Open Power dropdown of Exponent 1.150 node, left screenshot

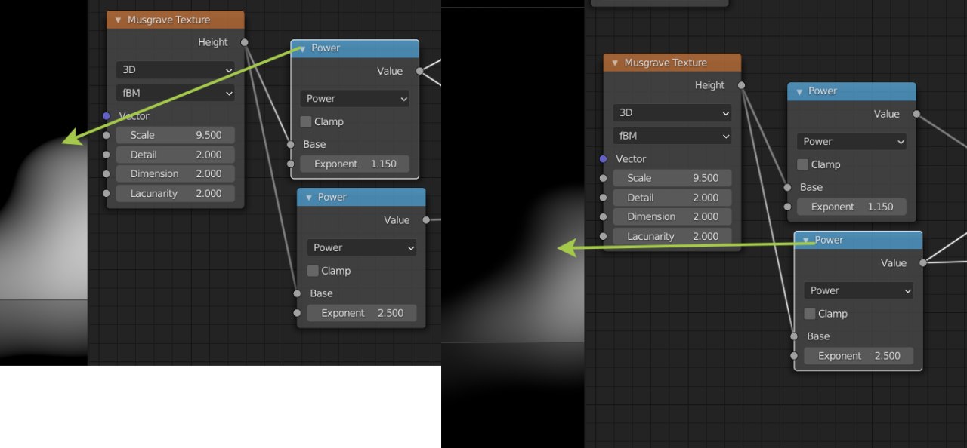pos(355,98)
